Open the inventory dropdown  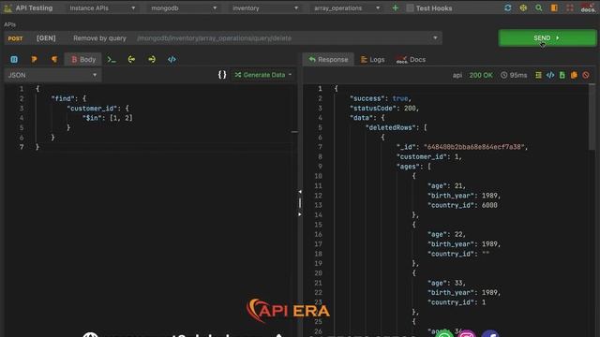coord(265,7)
